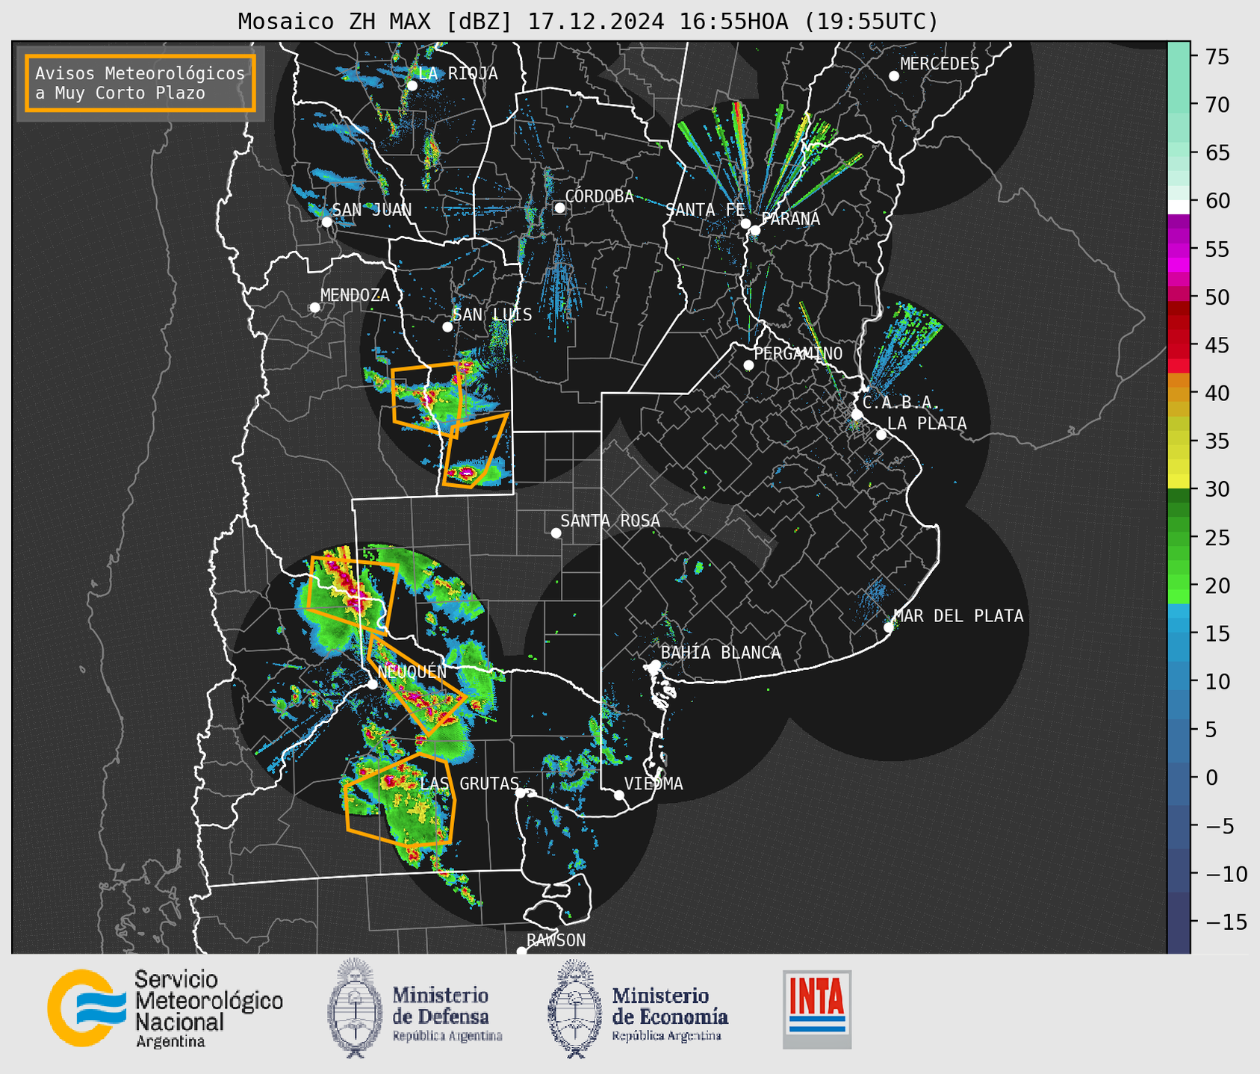
Task: Click the white dot marking Mendoza
Action: point(314,308)
